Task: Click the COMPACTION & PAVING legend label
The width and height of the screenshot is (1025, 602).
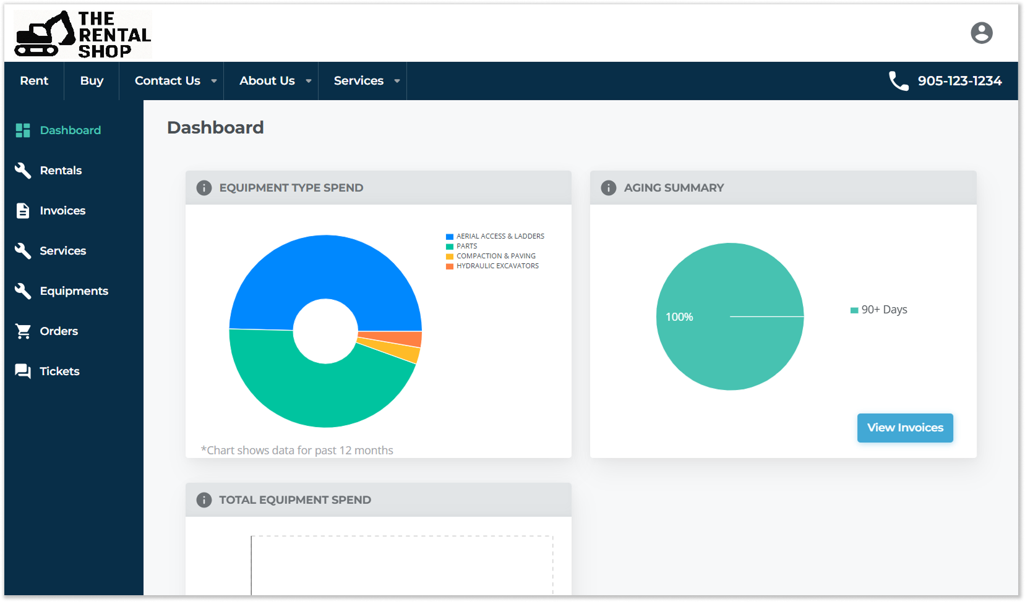Action: tap(496, 256)
